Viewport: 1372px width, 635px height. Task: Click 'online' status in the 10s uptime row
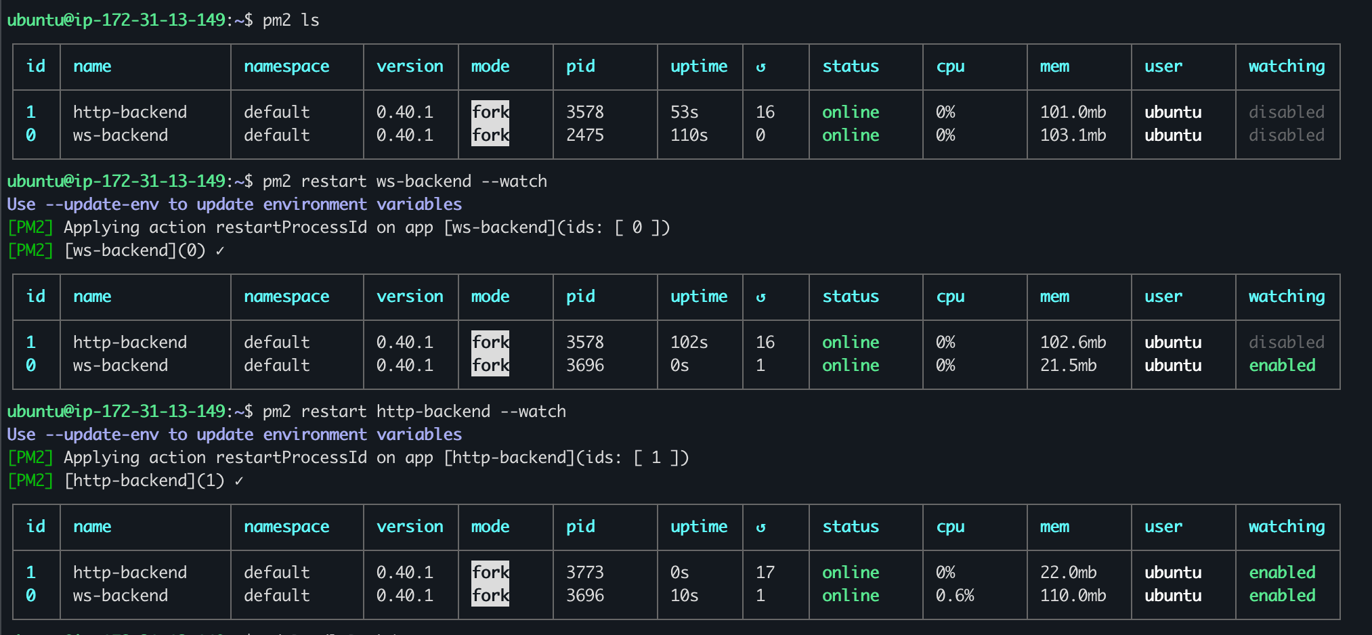pyautogui.click(x=851, y=595)
